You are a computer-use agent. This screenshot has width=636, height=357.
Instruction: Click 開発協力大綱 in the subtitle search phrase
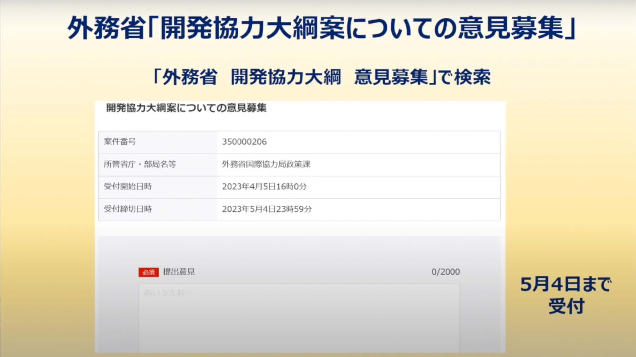pos(286,77)
